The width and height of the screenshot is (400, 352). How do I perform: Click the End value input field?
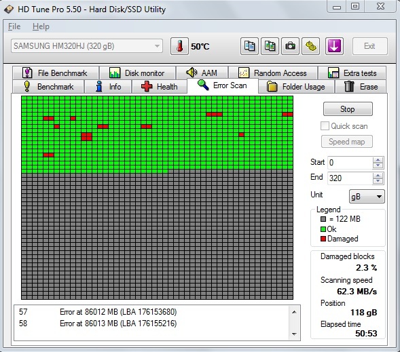point(350,178)
